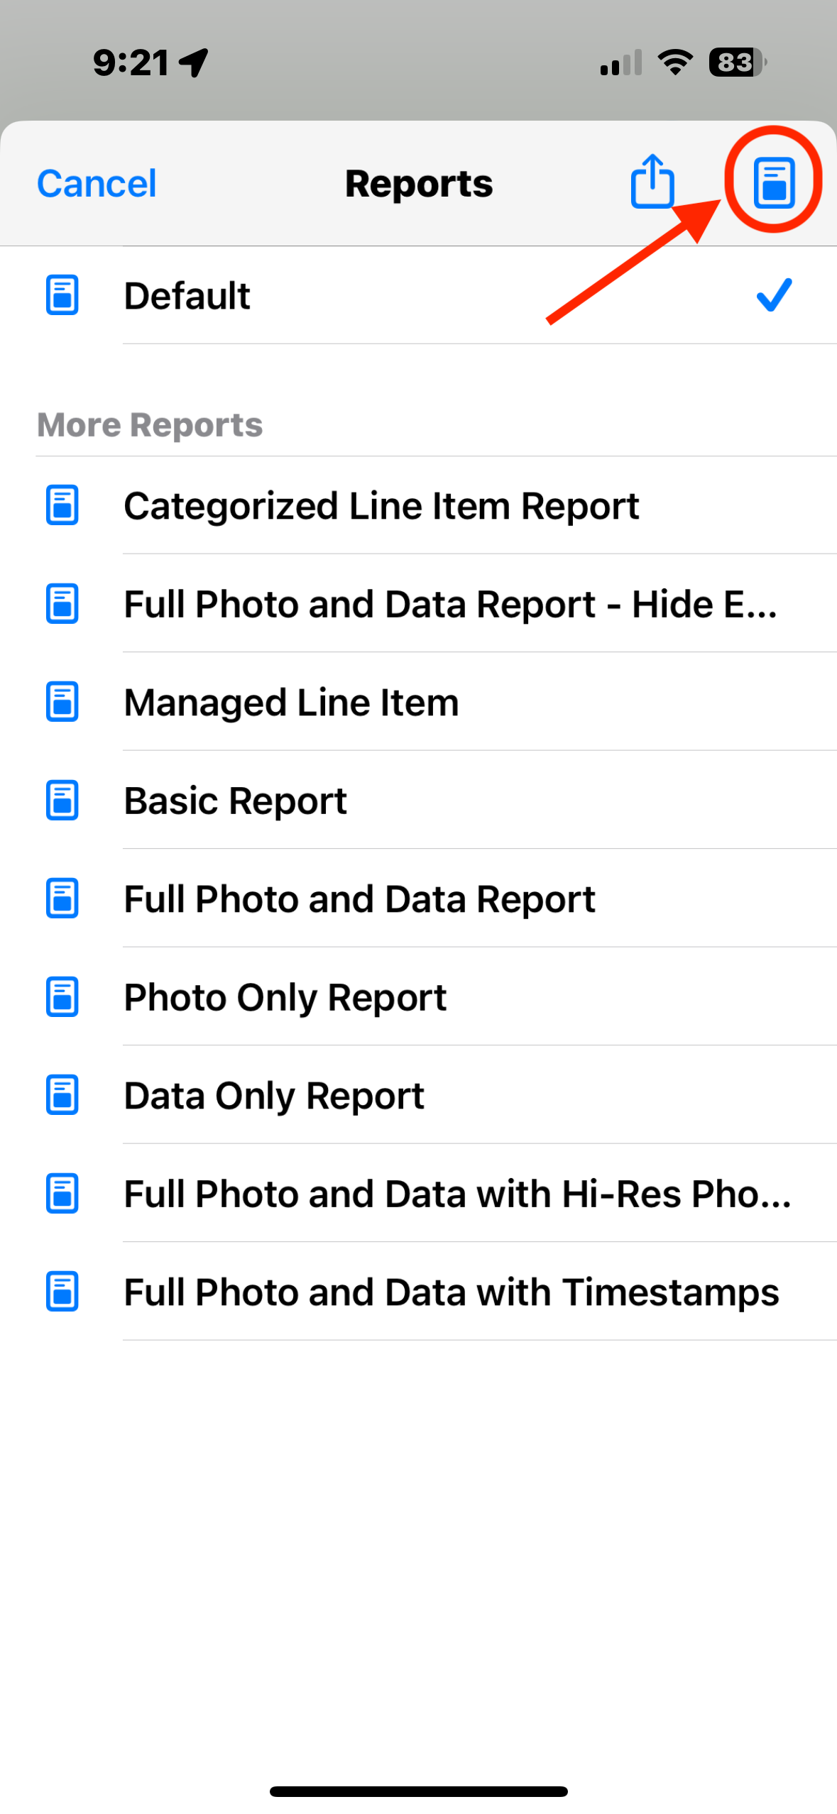Select Full Photo and Data Report - Hide E...

click(418, 604)
